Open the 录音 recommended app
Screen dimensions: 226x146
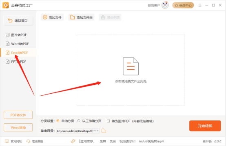(113, 141)
